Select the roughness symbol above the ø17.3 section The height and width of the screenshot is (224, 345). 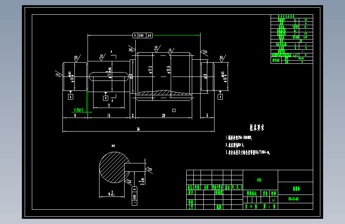point(157,49)
